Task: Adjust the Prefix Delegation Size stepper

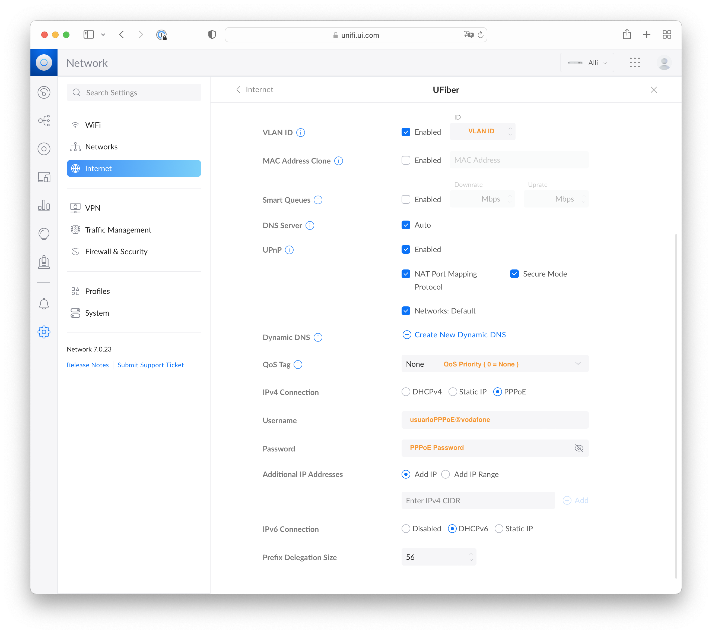Action: [471, 557]
